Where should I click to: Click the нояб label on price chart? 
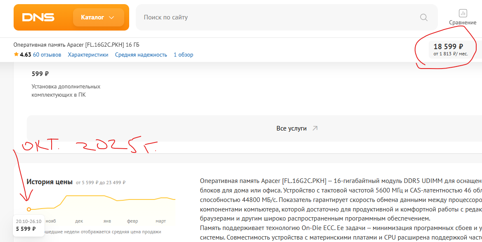pos(51,221)
